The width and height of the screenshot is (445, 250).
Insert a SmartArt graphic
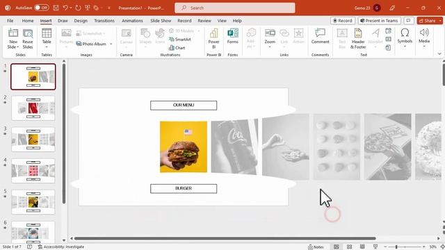tap(180, 40)
